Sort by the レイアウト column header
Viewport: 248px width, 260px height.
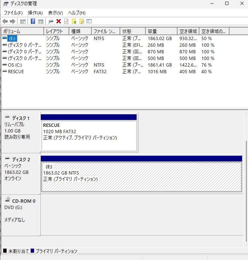point(56,31)
